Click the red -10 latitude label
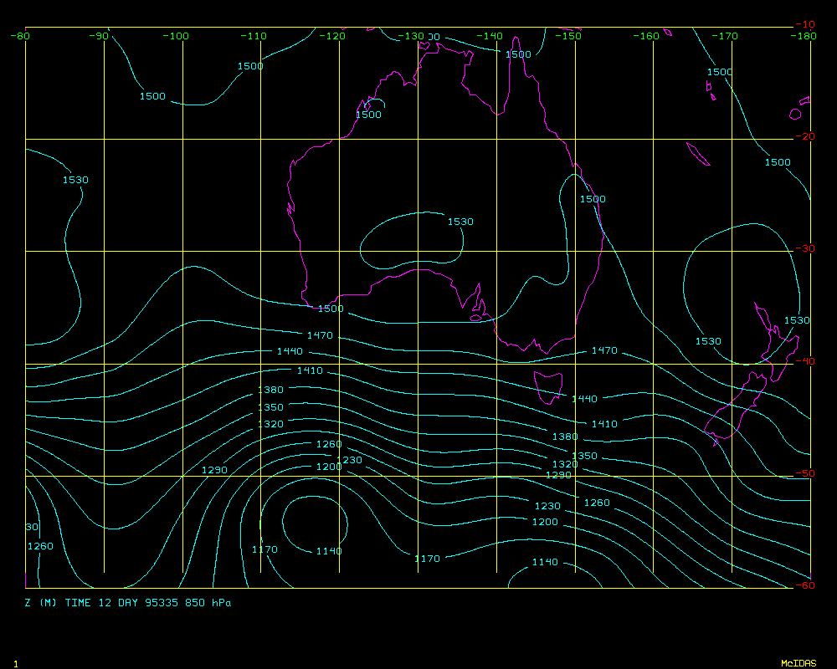 coord(804,24)
